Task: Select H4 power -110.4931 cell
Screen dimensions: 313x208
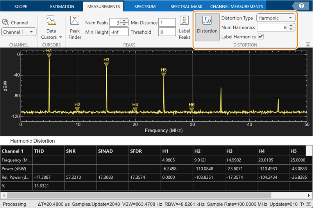Action: click(x=273, y=169)
